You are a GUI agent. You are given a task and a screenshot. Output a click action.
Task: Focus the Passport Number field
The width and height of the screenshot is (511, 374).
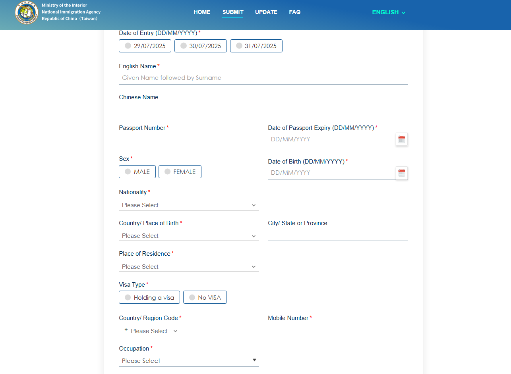pos(189,139)
